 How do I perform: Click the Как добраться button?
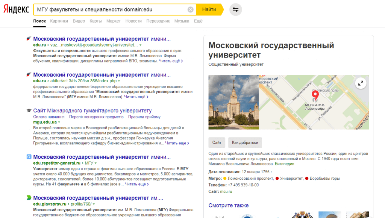(245, 142)
